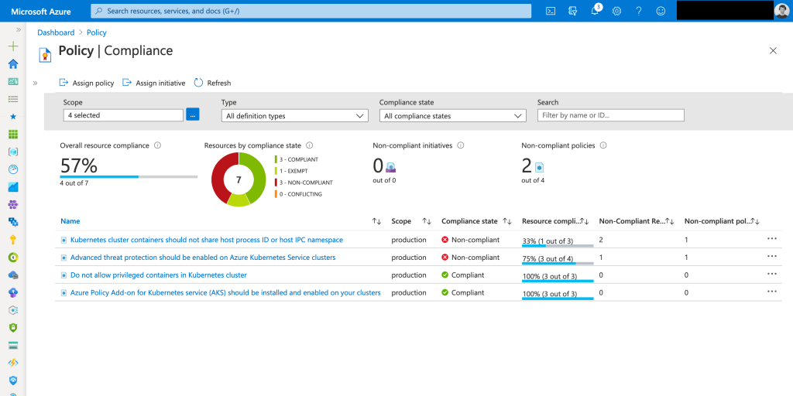Click the green circular icon in sidebar
This screenshot has width=793, height=396.
click(x=13, y=257)
